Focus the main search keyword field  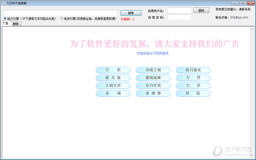tap(61, 13)
